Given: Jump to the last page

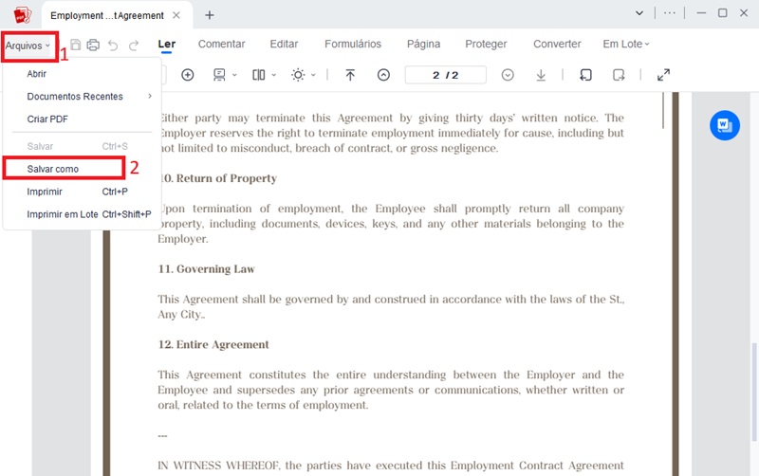Looking at the screenshot, I should (x=541, y=75).
